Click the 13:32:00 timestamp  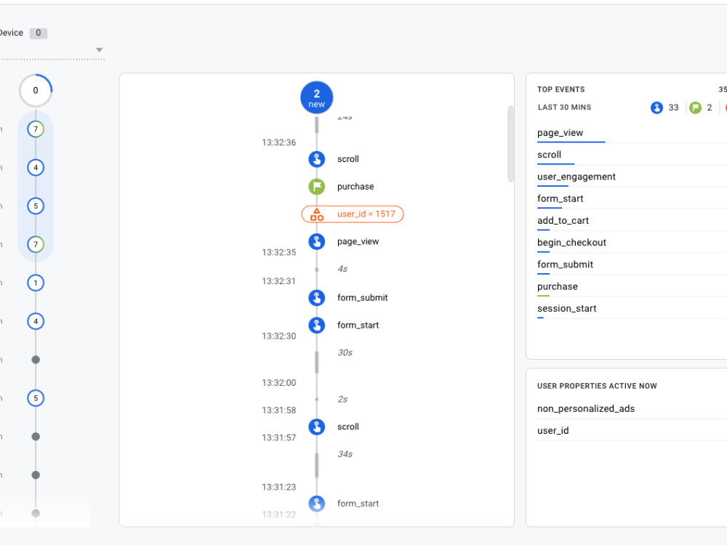click(278, 383)
